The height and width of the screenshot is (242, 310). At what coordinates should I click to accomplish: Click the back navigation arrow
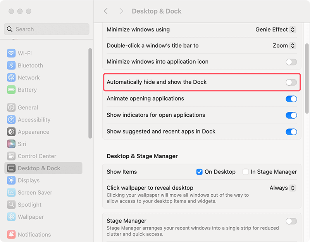(106, 11)
